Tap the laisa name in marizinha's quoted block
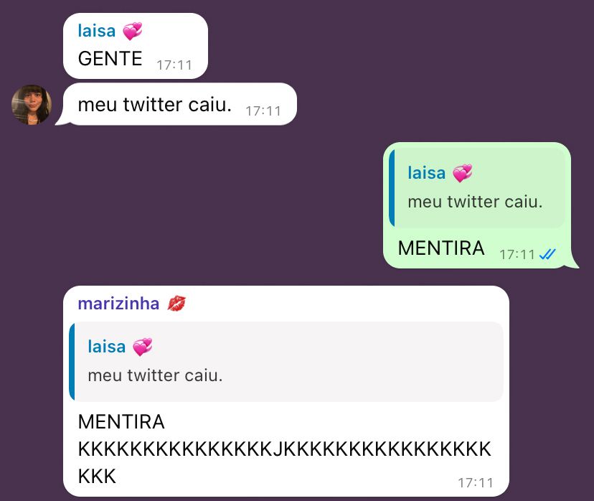 coord(107,347)
